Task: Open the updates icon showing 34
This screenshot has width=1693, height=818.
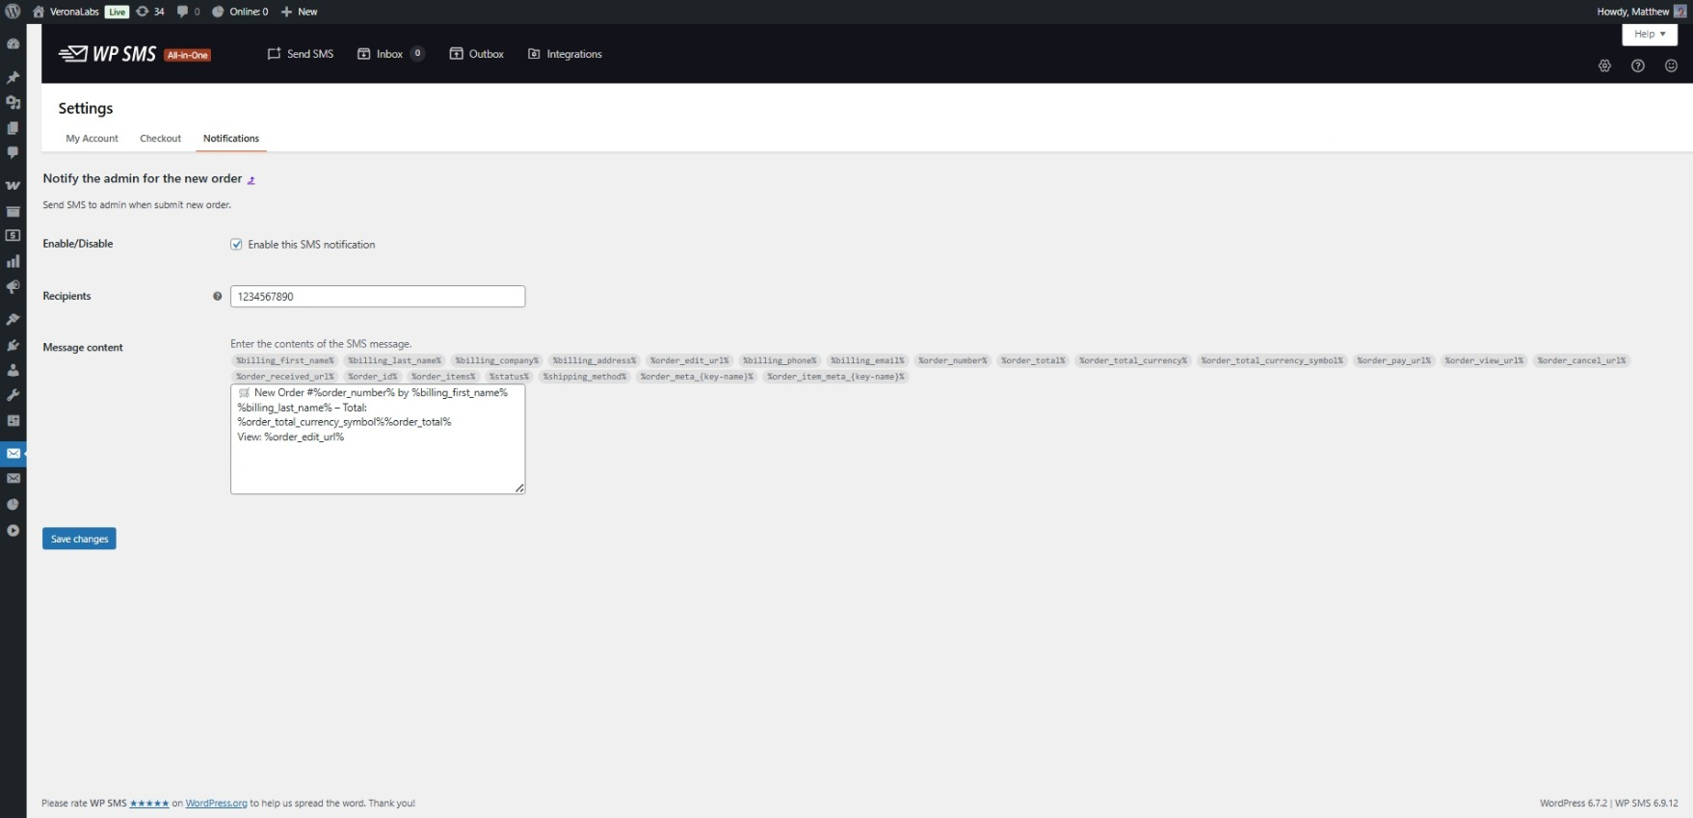Action: [x=150, y=12]
